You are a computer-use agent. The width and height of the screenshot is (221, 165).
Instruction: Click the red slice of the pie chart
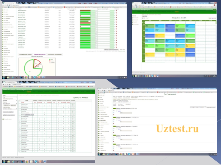click(36, 63)
